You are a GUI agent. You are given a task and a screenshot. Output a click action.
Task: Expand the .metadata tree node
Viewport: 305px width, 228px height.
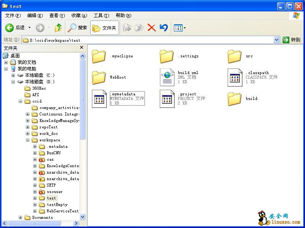point(35,147)
